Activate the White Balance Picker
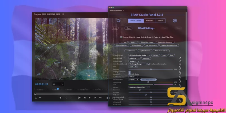The image size is (226, 113). [149, 80]
